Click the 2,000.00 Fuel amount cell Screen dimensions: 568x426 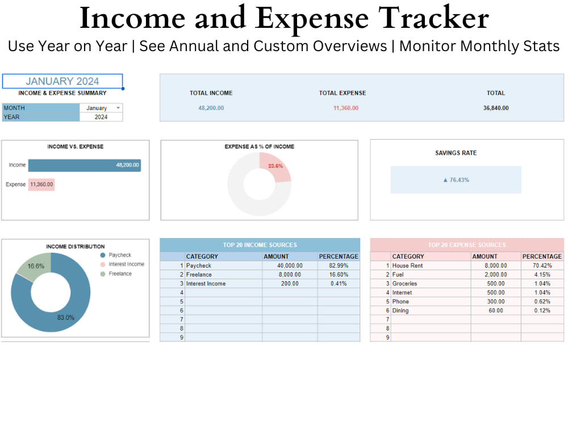pyautogui.click(x=496, y=274)
